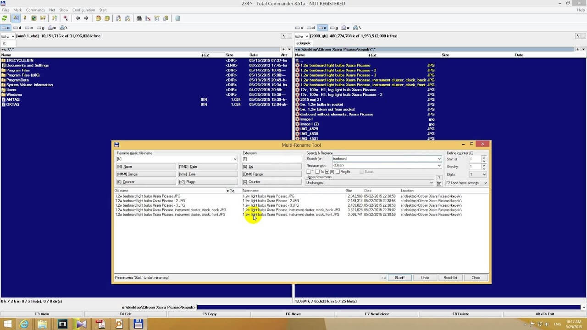Click Copy names to clipboard icon

166,18
